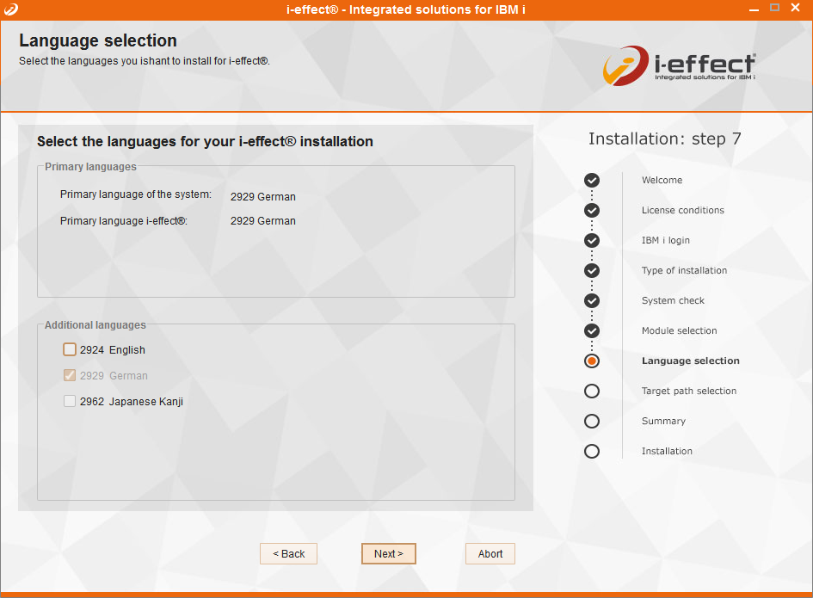Viewport: 813px width, 598px height.
Task: Click the License conditions checkmark icon
Action: 592,210
